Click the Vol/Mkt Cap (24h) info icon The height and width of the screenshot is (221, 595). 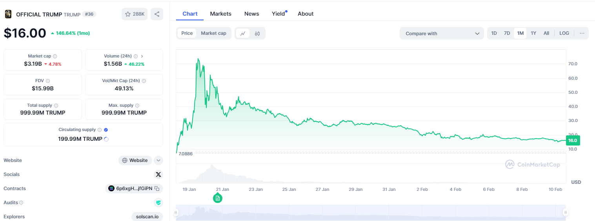click(144, 81)
